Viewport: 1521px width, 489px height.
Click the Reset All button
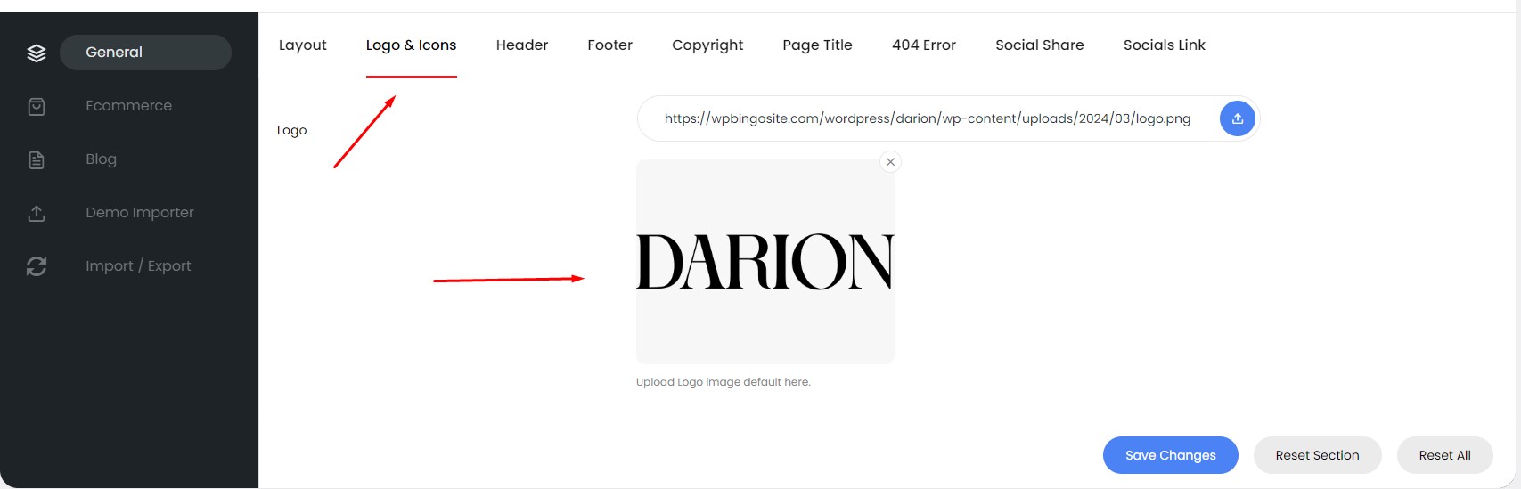[1445, 455]
